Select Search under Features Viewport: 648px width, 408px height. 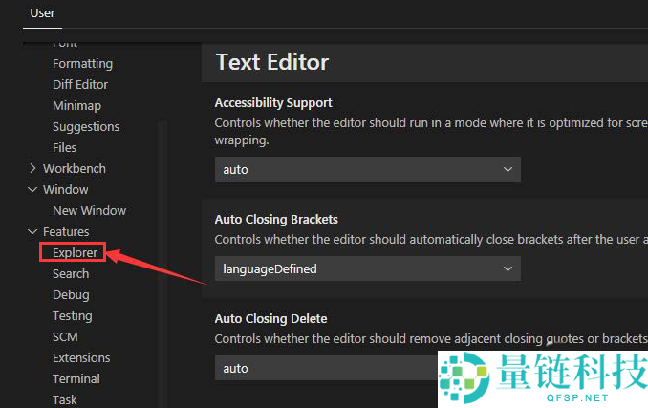click(71, 274)
